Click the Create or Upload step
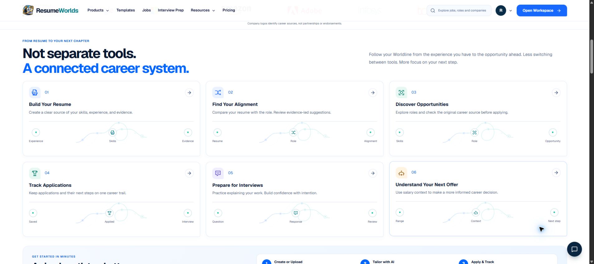The height and width of the screenshot is (264, 594). 288,262
